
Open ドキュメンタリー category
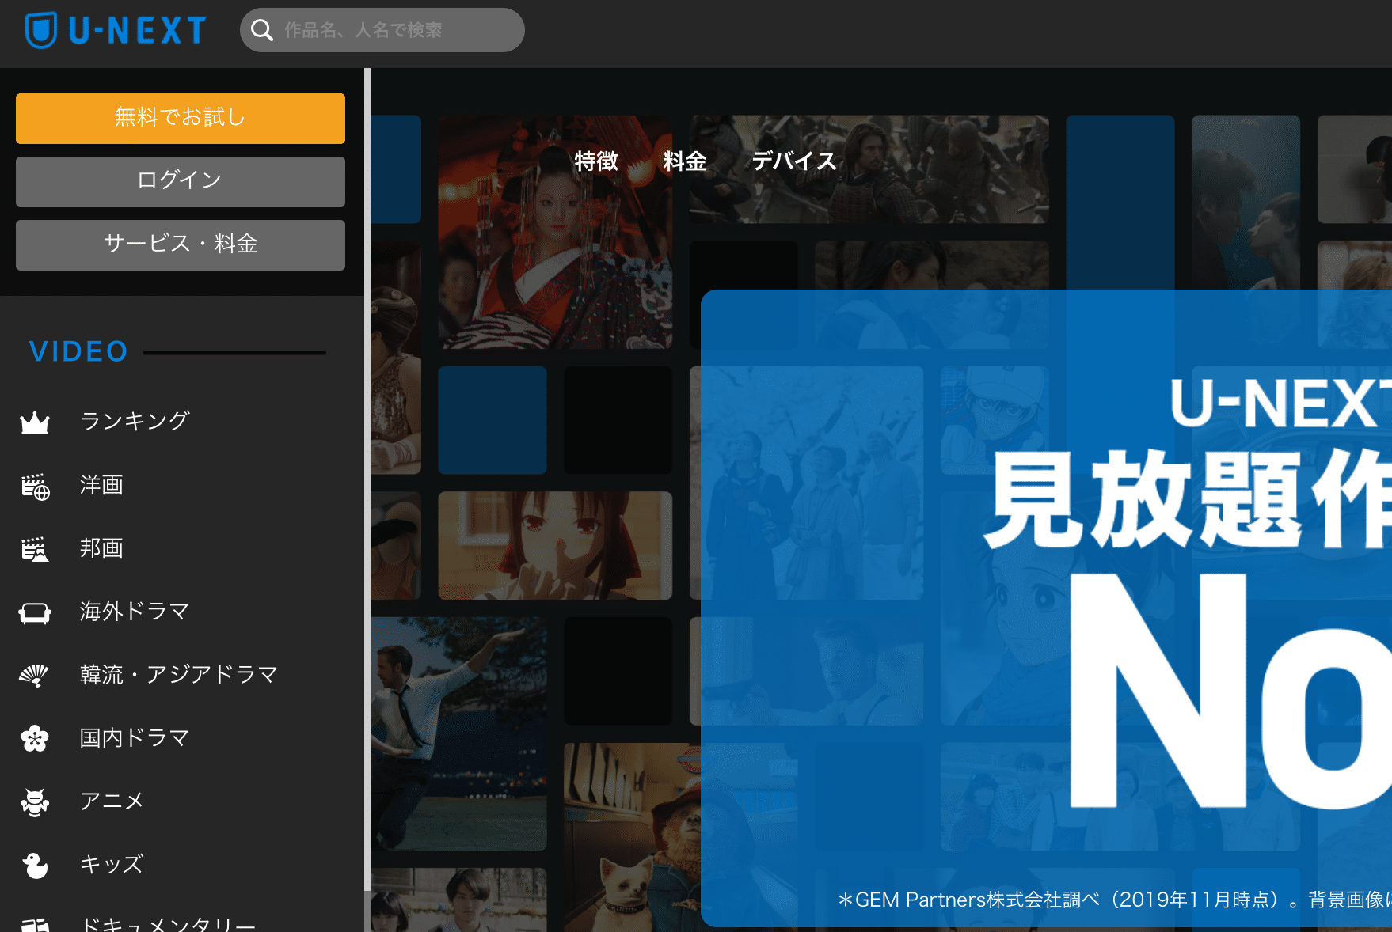click(168, 924)
